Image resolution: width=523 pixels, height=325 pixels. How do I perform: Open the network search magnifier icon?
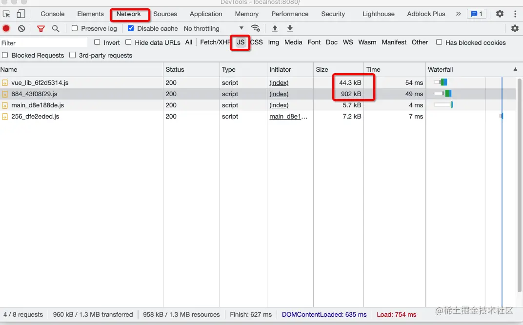point(56,29)
